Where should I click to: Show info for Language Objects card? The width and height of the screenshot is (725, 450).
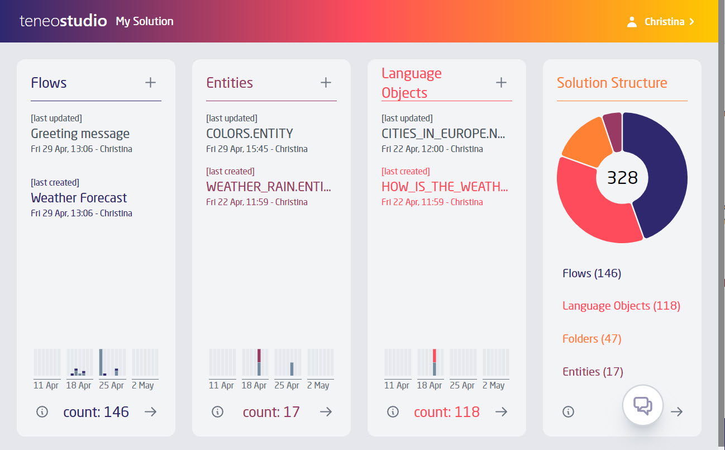point(393,412)
